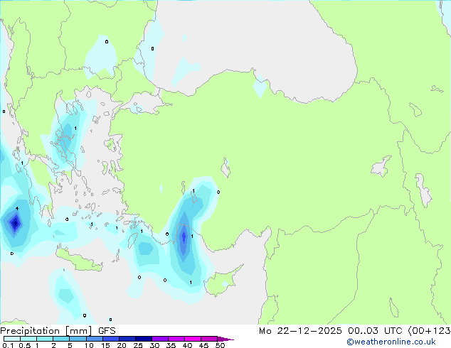Click the '45' legend scale label
The width and height of the screenshot is (451, 348).
point(203,345)
